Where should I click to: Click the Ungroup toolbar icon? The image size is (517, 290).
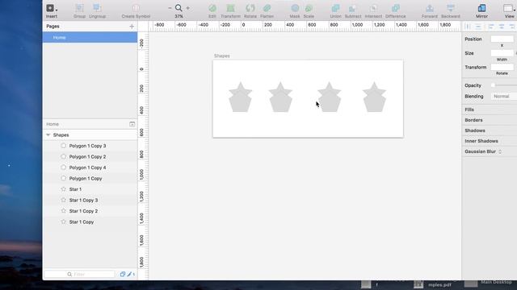(97, 8)
